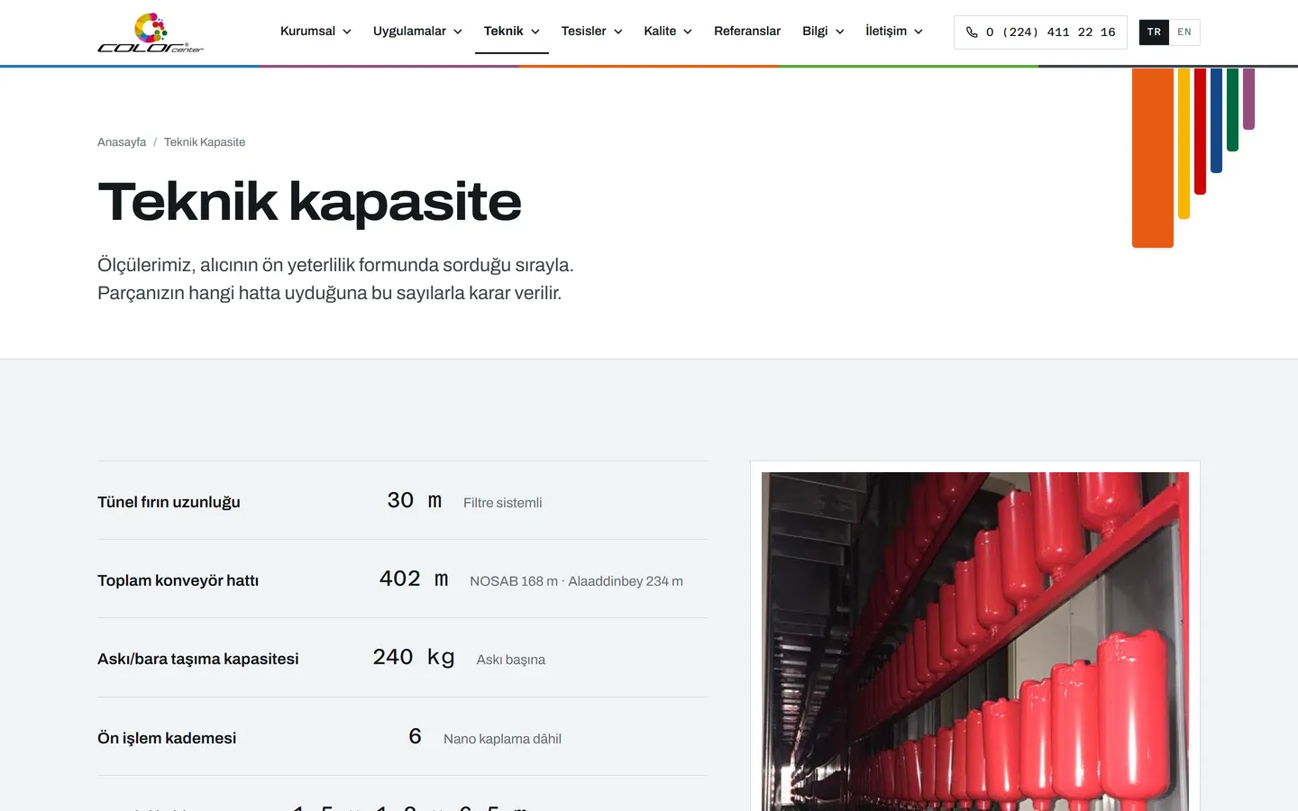Viewport: 1298px width, 811px height.
Task: Click the 'Teknik kapasite' page heading
Action: point(309,201)
